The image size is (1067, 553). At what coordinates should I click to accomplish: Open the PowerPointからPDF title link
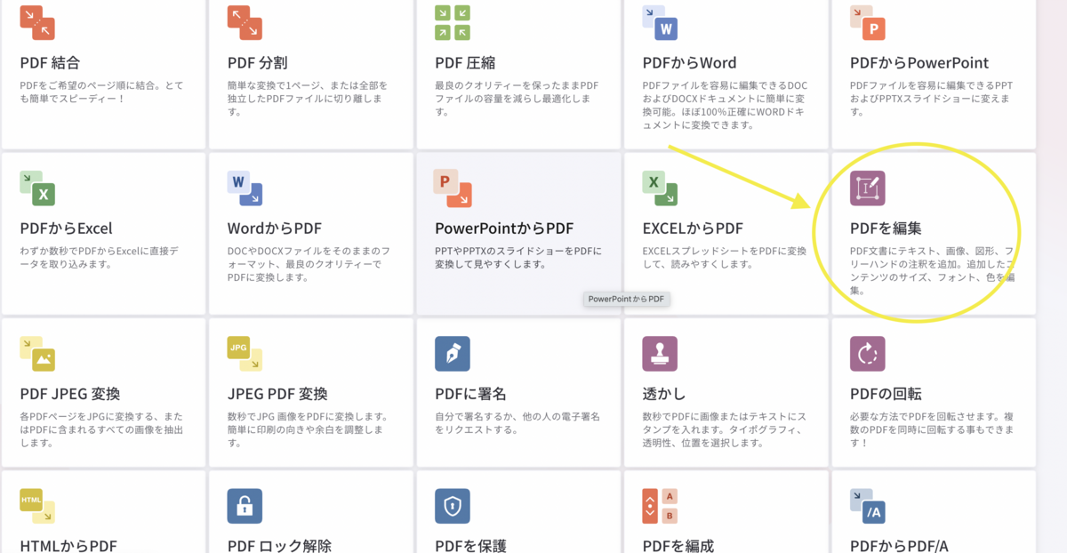tap(504, 228)
